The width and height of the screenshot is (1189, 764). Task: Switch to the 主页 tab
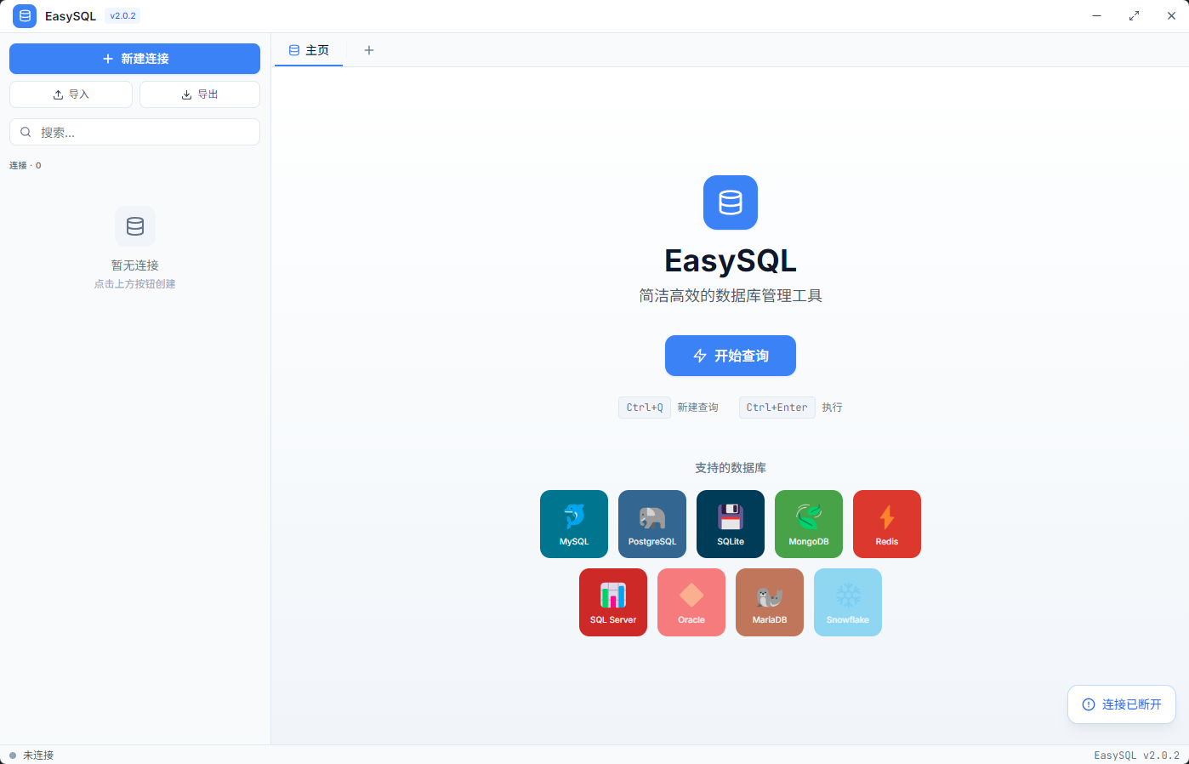[308, 50]
